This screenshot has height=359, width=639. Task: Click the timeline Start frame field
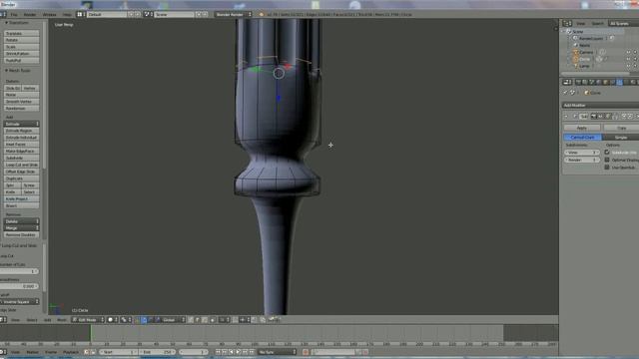119,352
